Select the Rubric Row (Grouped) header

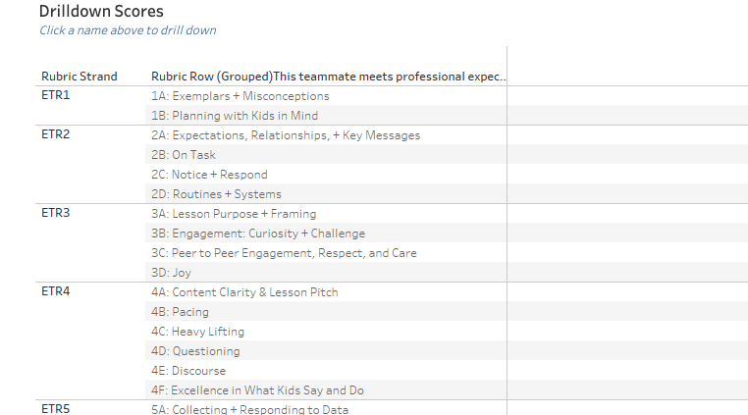click(x=211, y=77)
